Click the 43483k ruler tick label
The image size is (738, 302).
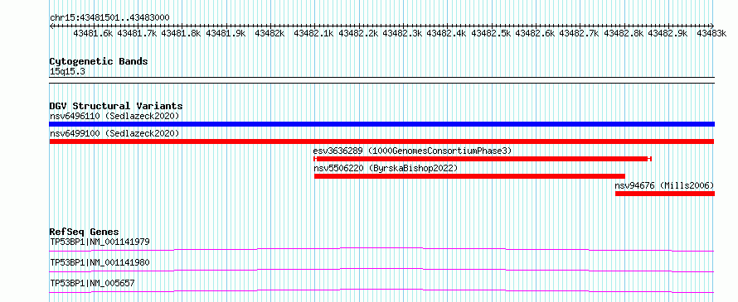pyautogui.click(x=711, y=33)
